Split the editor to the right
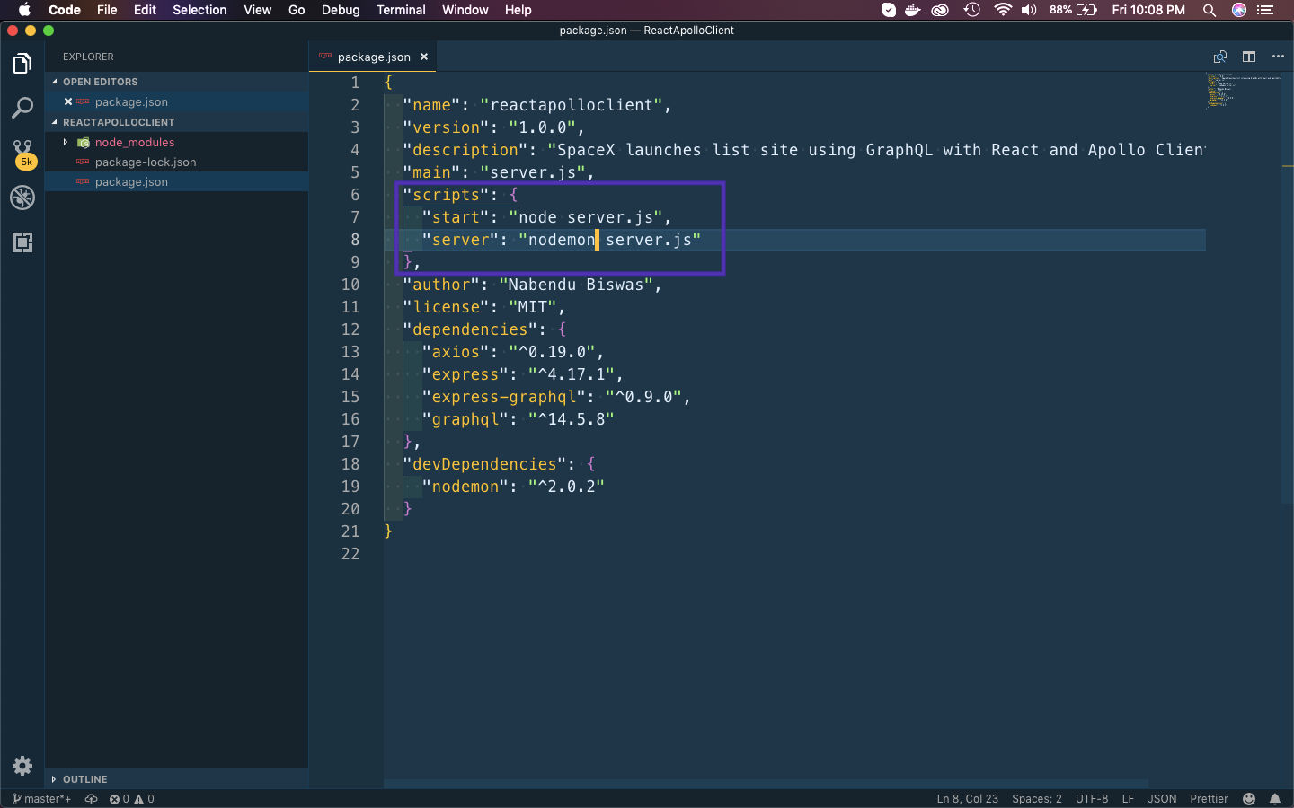The width and height of the screenshot is (1294, 808). [x=1249, y=57]
